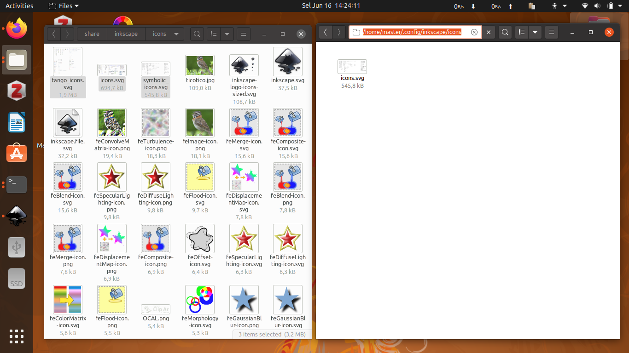The height and width of the screenshot is (353, 629).
Task: Expand the icons breadcrumb dropdown arrow
Action: pyautogui.click(x=175, y=34)
